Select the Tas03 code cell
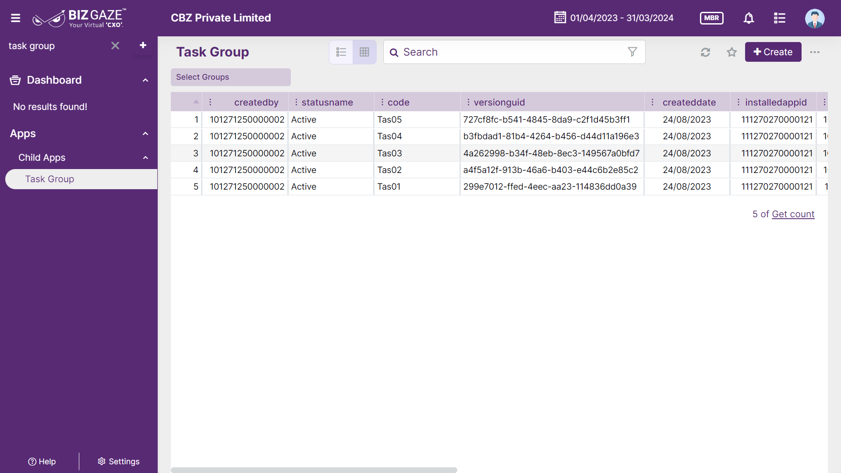The height and width of the screenshot is (473, 841). click(x=417, y=153)
